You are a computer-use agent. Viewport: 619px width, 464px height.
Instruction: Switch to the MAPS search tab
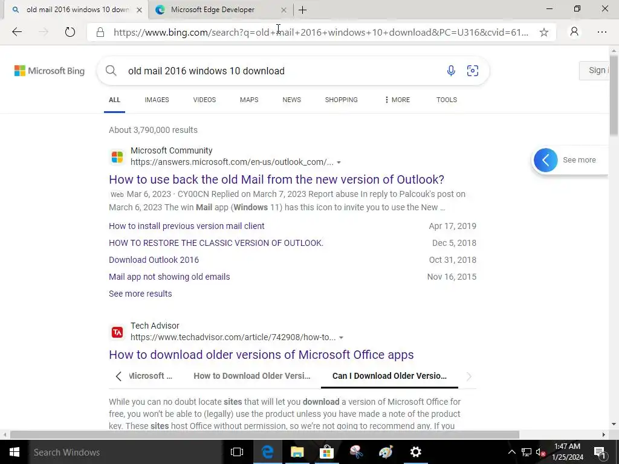click(249, 100)
